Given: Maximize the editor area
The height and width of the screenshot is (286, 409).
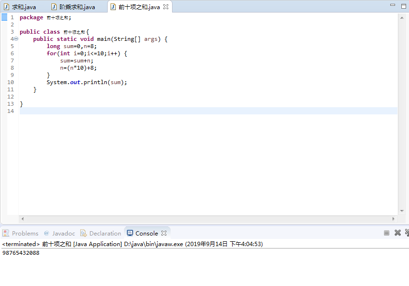Looking at the screenshot, I should click(403, 6).
